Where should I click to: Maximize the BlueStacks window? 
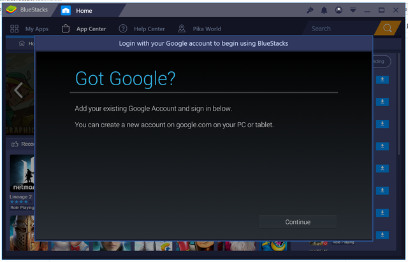pyautogui.click(x=381, y=10)
